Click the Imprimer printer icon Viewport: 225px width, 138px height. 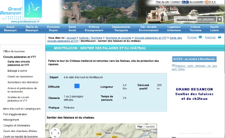(x=219, y=37)
